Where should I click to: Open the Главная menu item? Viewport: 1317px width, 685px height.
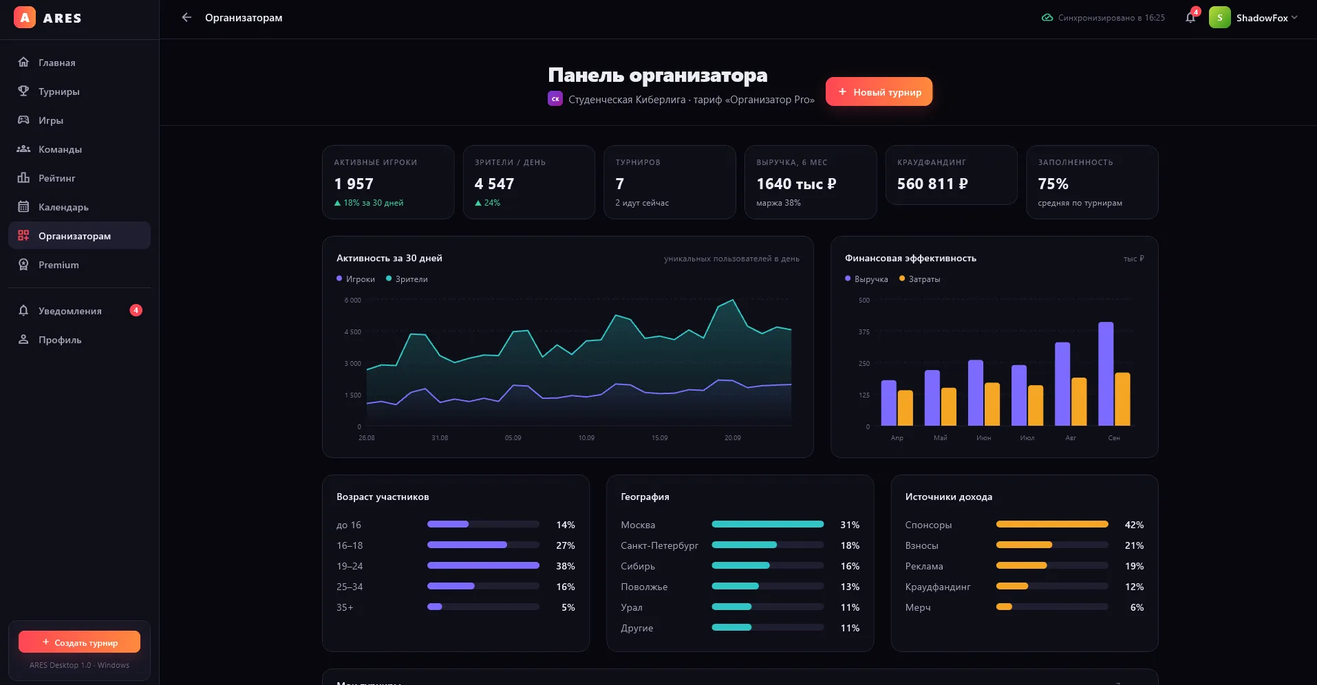(x=79, y=63)
